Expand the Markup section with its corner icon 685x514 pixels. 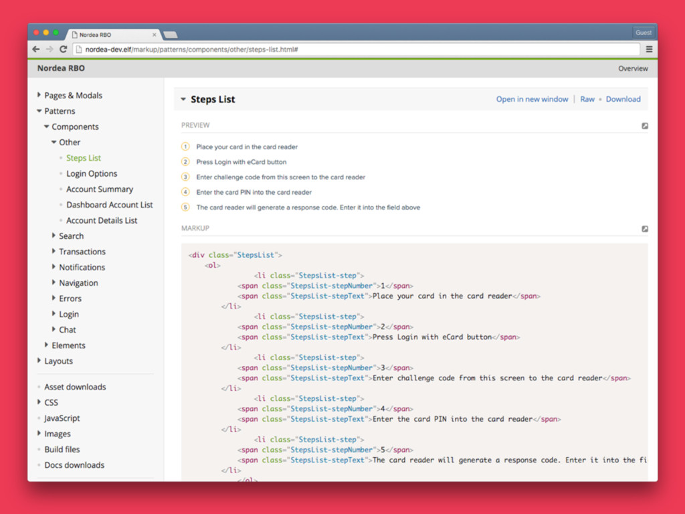645,229
